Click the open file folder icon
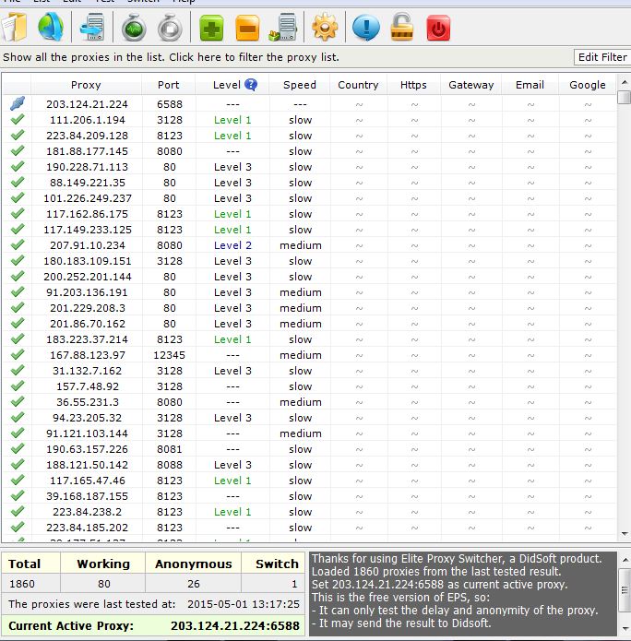 13,28
